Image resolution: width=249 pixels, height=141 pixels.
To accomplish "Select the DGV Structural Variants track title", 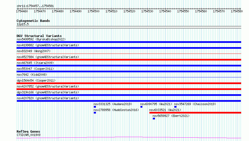I will click(39, 36).
